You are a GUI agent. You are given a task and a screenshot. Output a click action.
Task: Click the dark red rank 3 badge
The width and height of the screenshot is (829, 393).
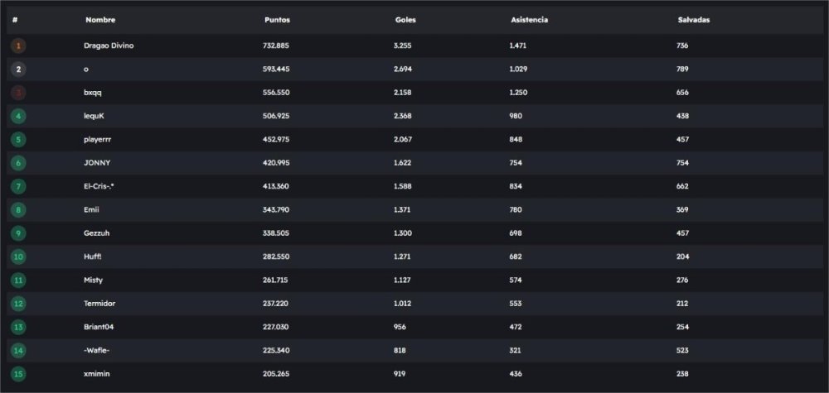click(x=18, y=93)
